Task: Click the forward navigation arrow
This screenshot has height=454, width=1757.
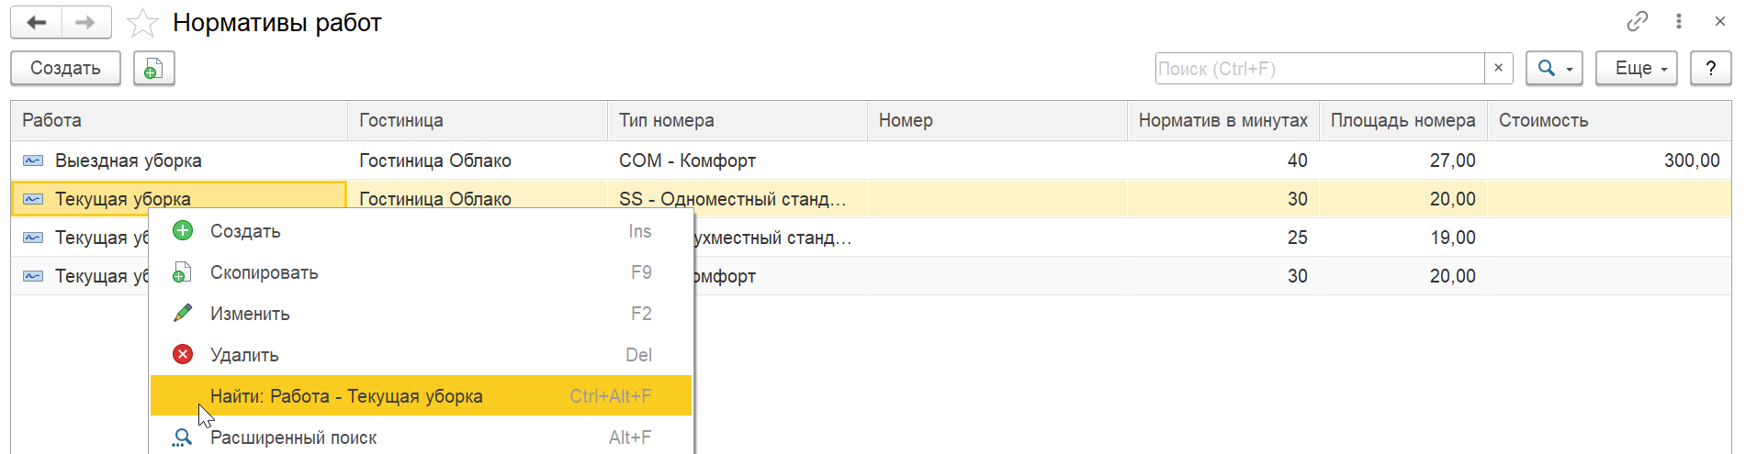Action: [x=85, y=23]
